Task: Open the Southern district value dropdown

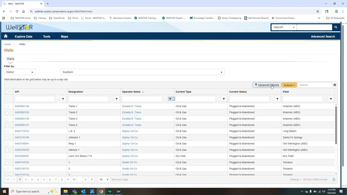Action: 142,72
